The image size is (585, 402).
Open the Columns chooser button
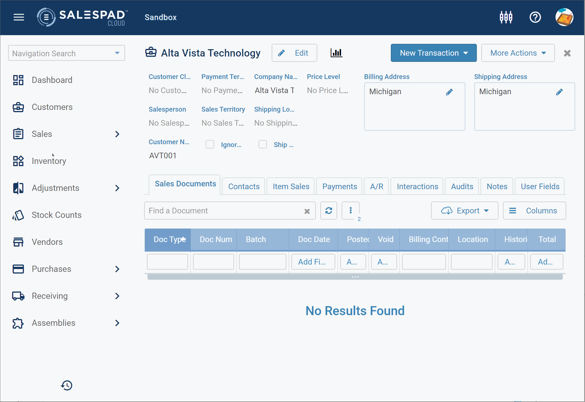tap(534, 211)
